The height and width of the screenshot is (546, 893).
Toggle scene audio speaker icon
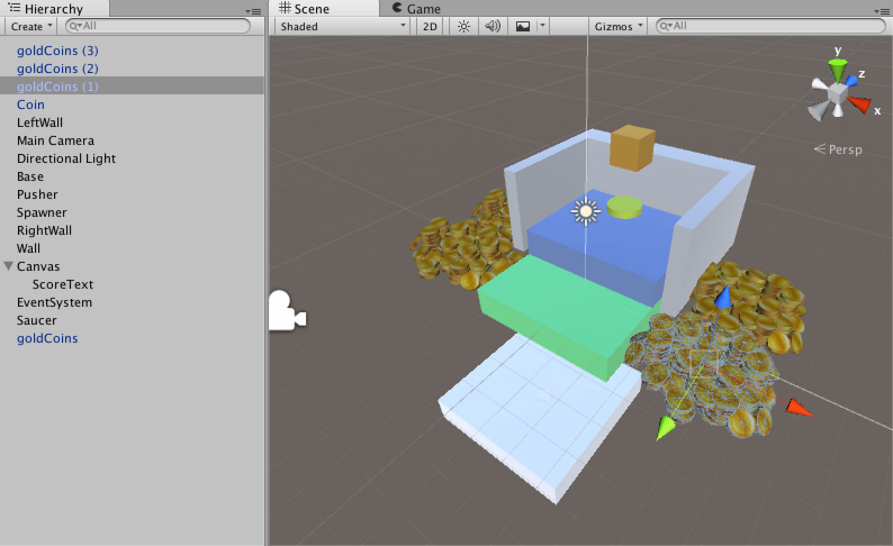pos(493,26)
